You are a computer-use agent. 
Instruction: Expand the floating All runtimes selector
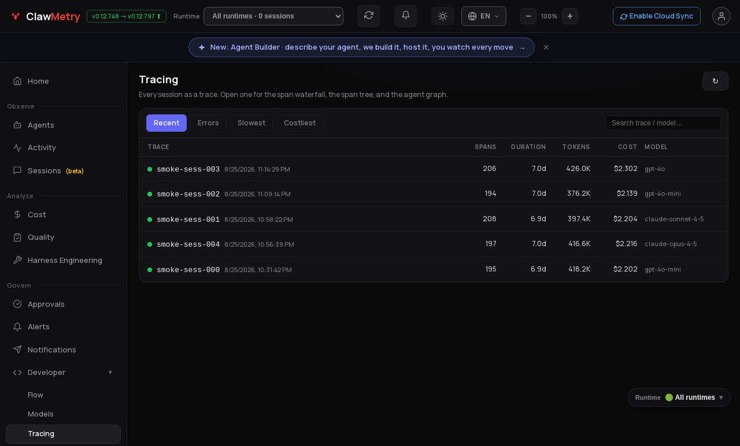point(679,397)
